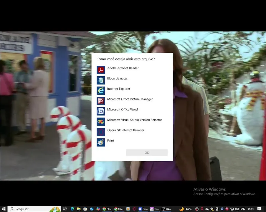Select Visual Studio Version Selector icon
Viewport: 266px width, 212px height.
tap(101, 122)
